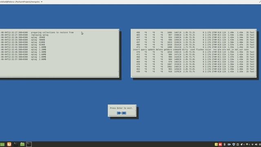Image resolution: width=261 pixels, height=147 pixels.
Task: Click the 'net_out' column header in mongostat output
Action: point(239,50)
